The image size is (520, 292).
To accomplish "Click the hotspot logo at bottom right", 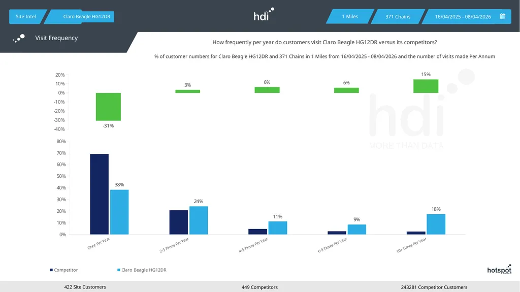I will [x=499, y=270].
